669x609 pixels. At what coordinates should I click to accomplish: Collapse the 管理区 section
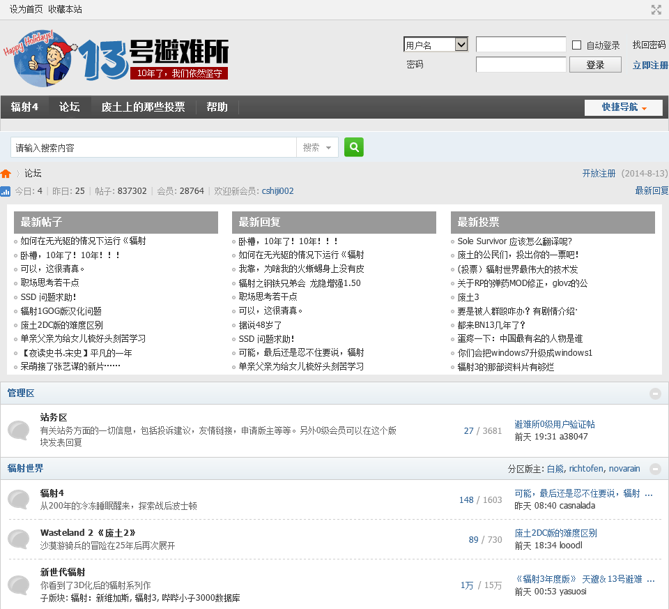tap(655, 393)
